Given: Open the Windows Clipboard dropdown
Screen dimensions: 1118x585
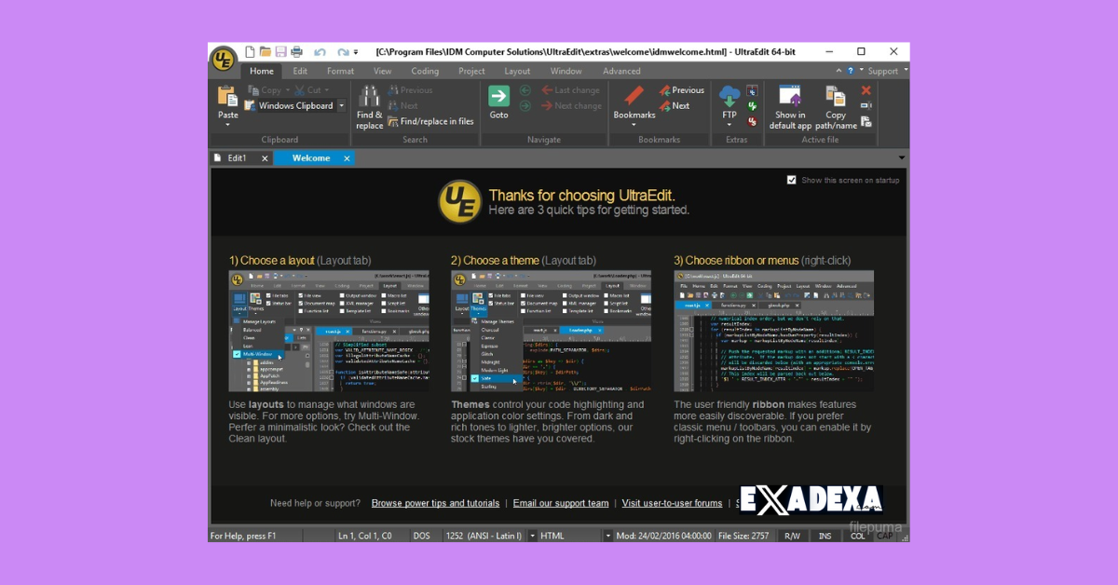Looking at the screenshot, I should (x=340, y=105).
